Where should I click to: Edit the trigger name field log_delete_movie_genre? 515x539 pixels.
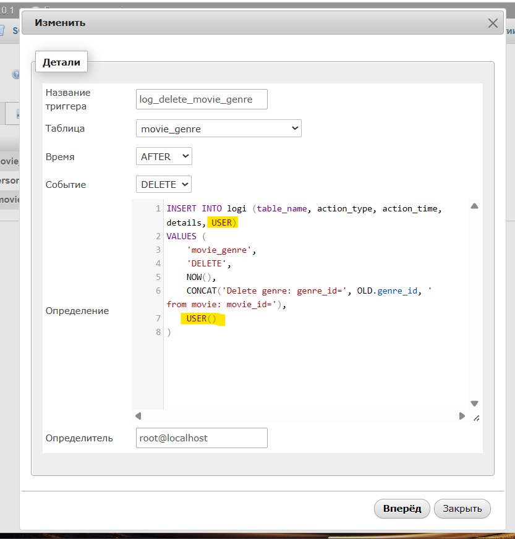pos(202,100)
